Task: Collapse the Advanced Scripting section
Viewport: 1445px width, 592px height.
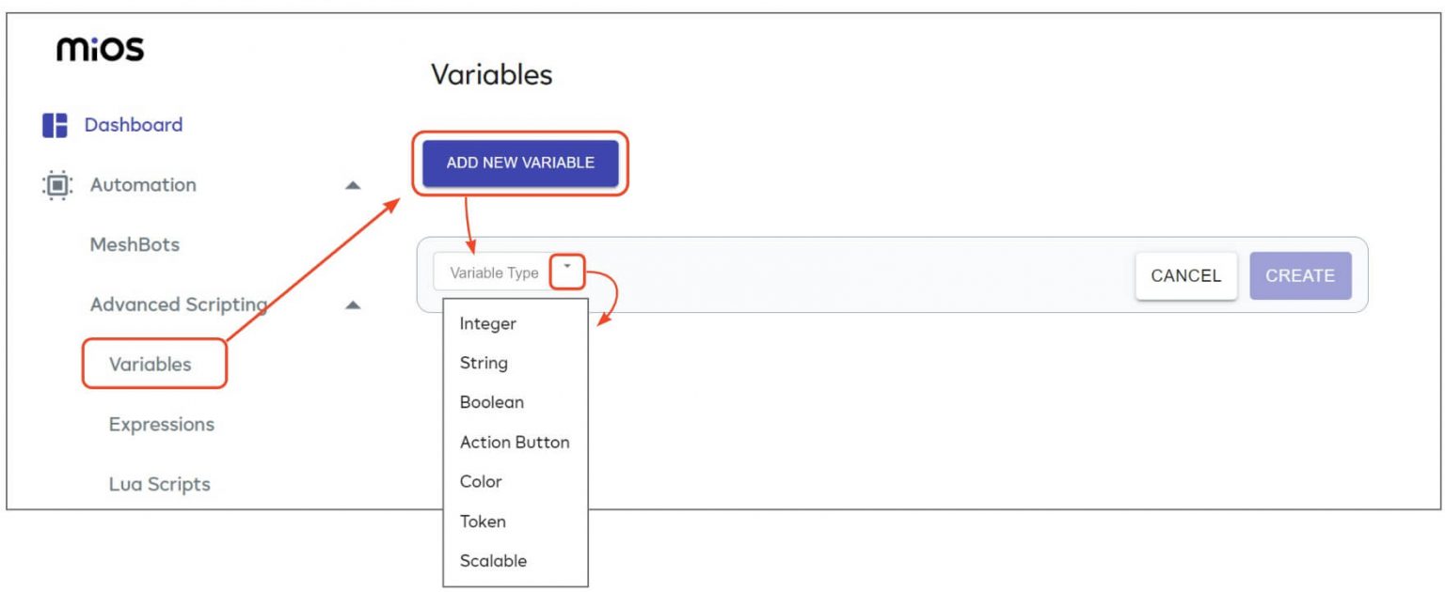Action: point(353,304)
